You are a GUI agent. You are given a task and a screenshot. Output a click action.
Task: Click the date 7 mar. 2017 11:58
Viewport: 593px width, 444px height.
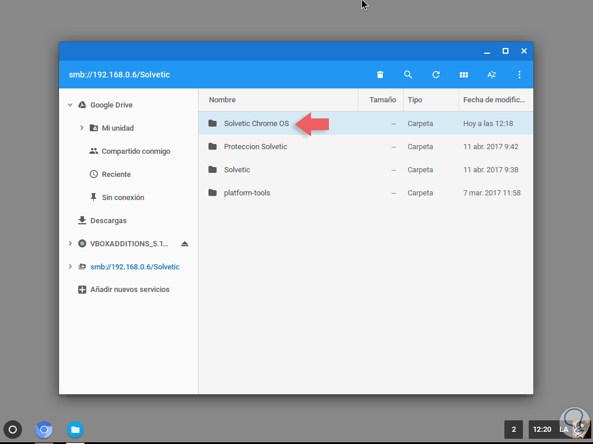click(492, 193)
